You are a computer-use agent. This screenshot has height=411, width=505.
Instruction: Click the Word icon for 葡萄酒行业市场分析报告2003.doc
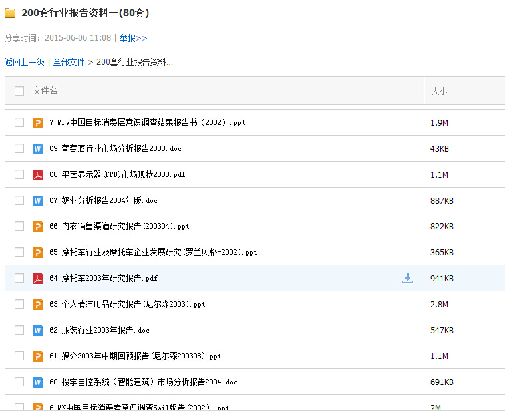click(38, 148)
